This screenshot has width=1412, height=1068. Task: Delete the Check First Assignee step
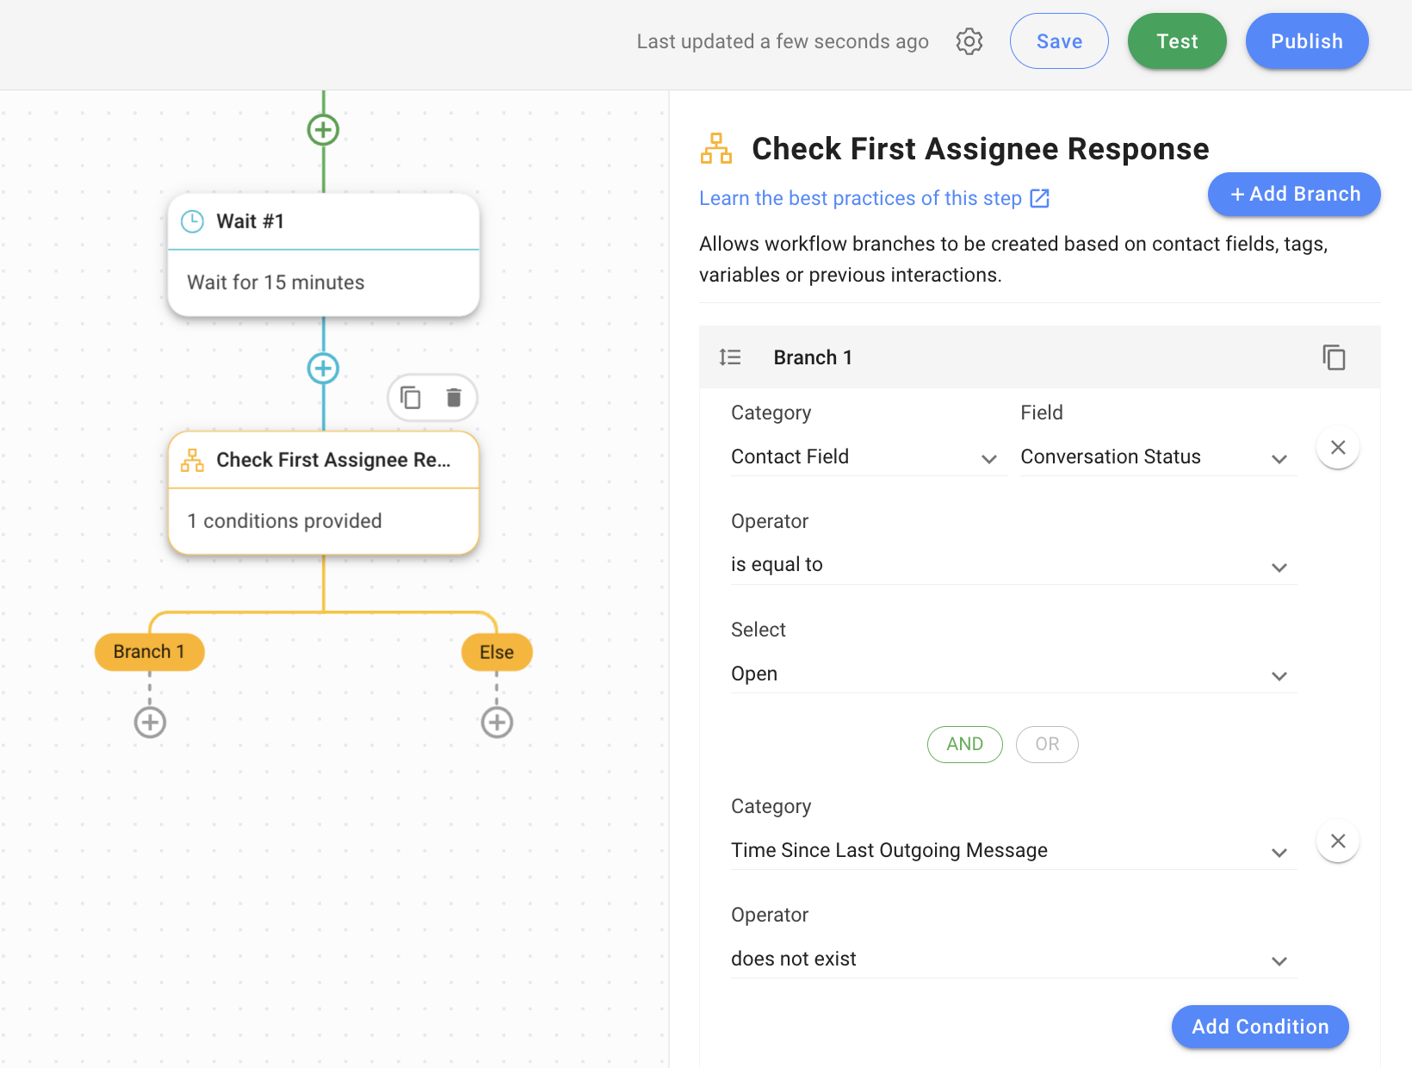[455, 397]
